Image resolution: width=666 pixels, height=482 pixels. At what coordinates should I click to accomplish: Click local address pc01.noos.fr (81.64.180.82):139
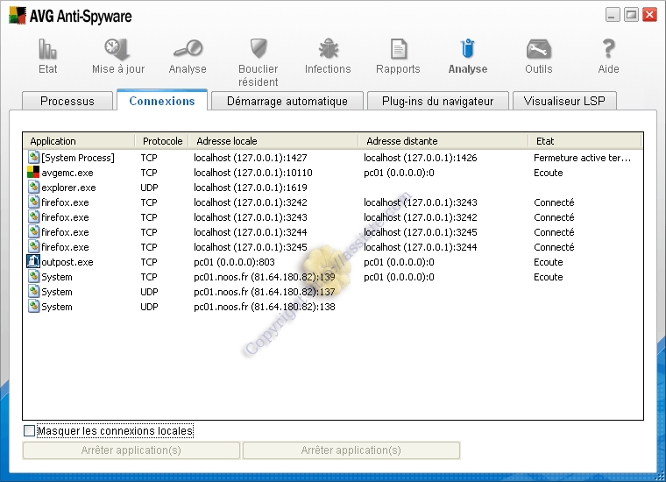click(x=264, y=277)
